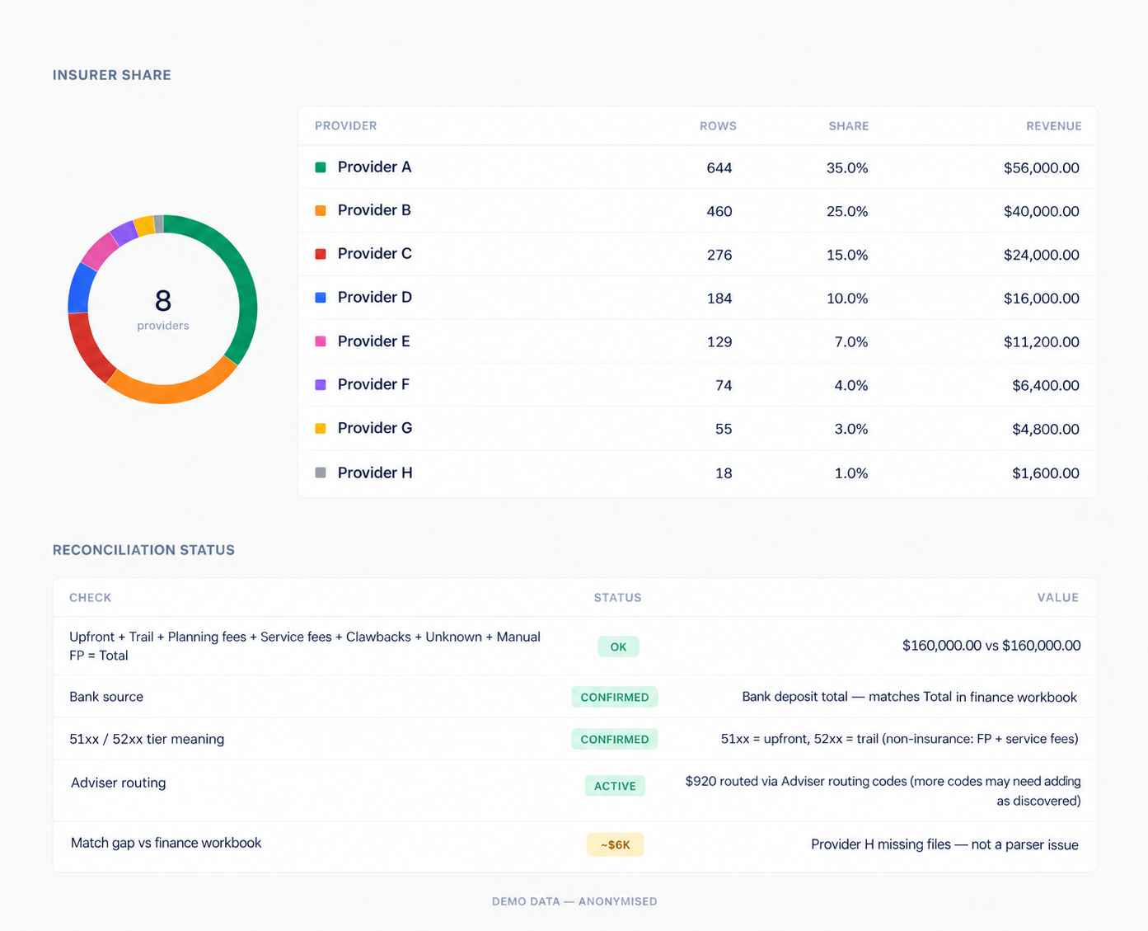Click the $160,000.00 vs $160,000.00 value

click(x=991, y=646)
